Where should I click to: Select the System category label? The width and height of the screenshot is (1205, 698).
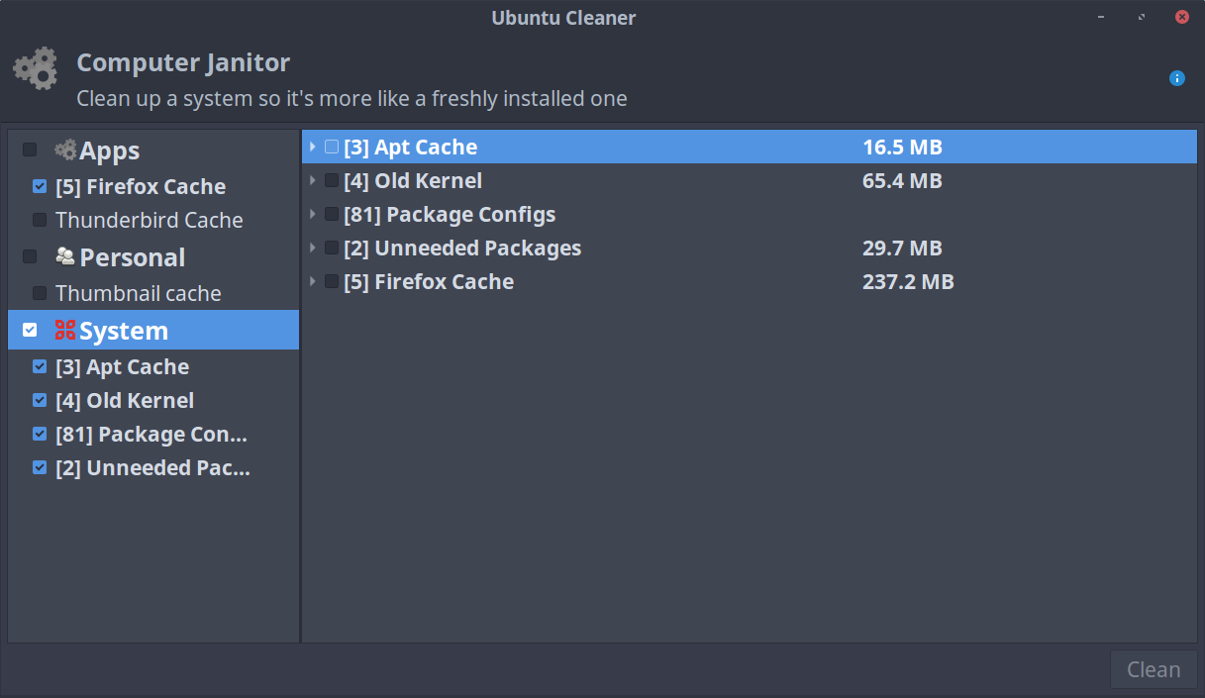click(124, 331)
